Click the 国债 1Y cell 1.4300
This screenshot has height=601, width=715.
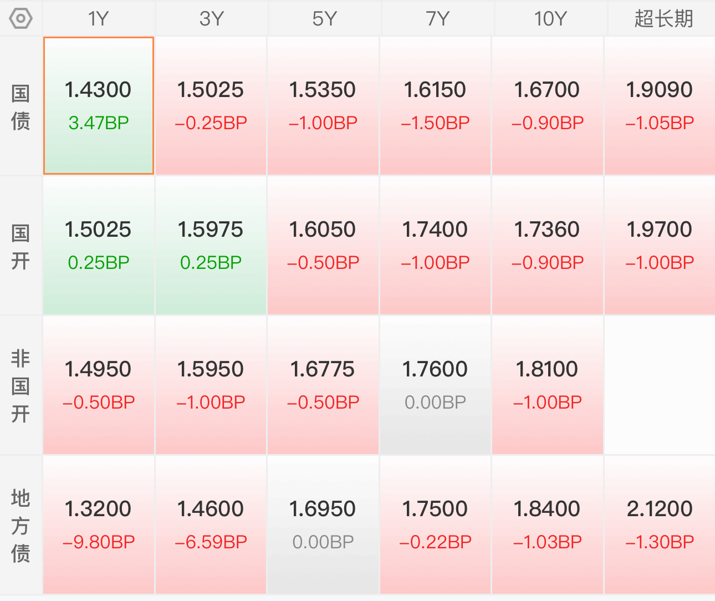point(99,106)
